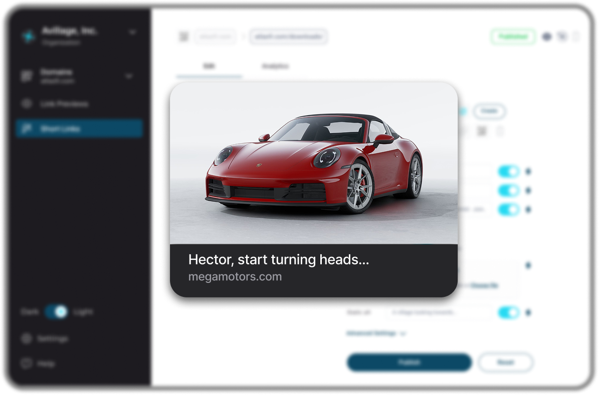Switch to the Analytics tab
599x395 pixels.
click(x=275, y=66)
